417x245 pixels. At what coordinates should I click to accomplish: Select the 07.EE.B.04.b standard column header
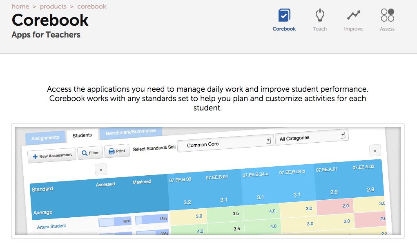(292, 172)
